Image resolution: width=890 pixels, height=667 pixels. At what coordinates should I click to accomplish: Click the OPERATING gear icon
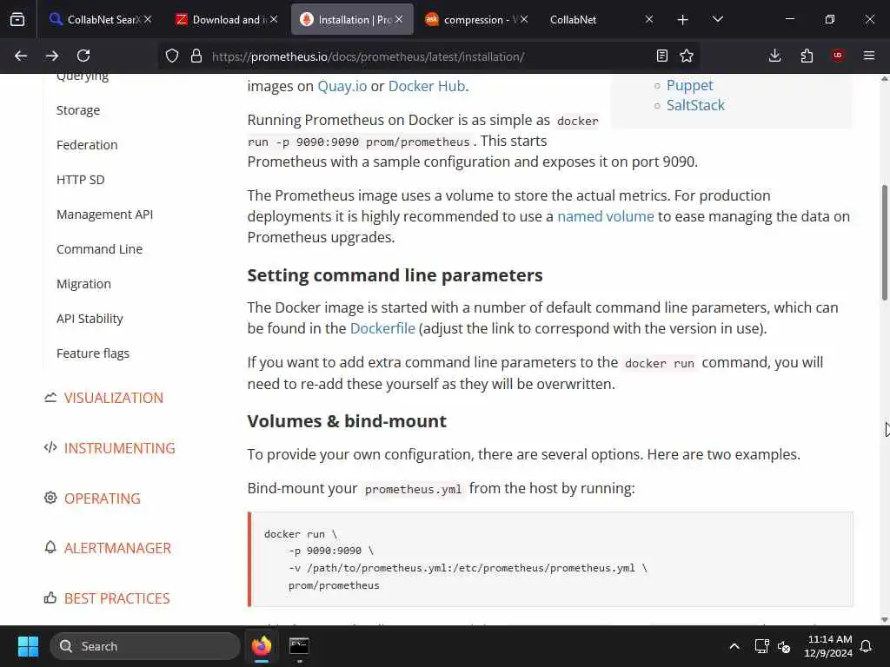point(50,498)
